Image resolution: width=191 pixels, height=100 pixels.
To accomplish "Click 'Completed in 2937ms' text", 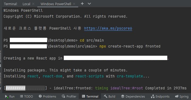I will point(166,88).
